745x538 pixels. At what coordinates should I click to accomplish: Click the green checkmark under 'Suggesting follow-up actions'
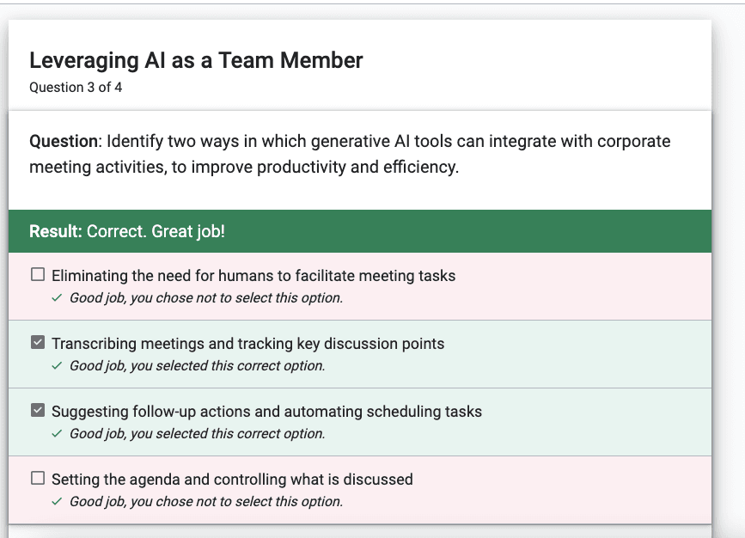pos(57,434)
